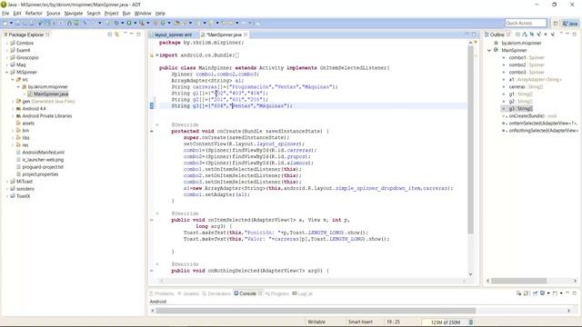The height and width of the screenshot is (327, 582).
Task: Minimize the Package Explorer panel
Action: point(131,34)
